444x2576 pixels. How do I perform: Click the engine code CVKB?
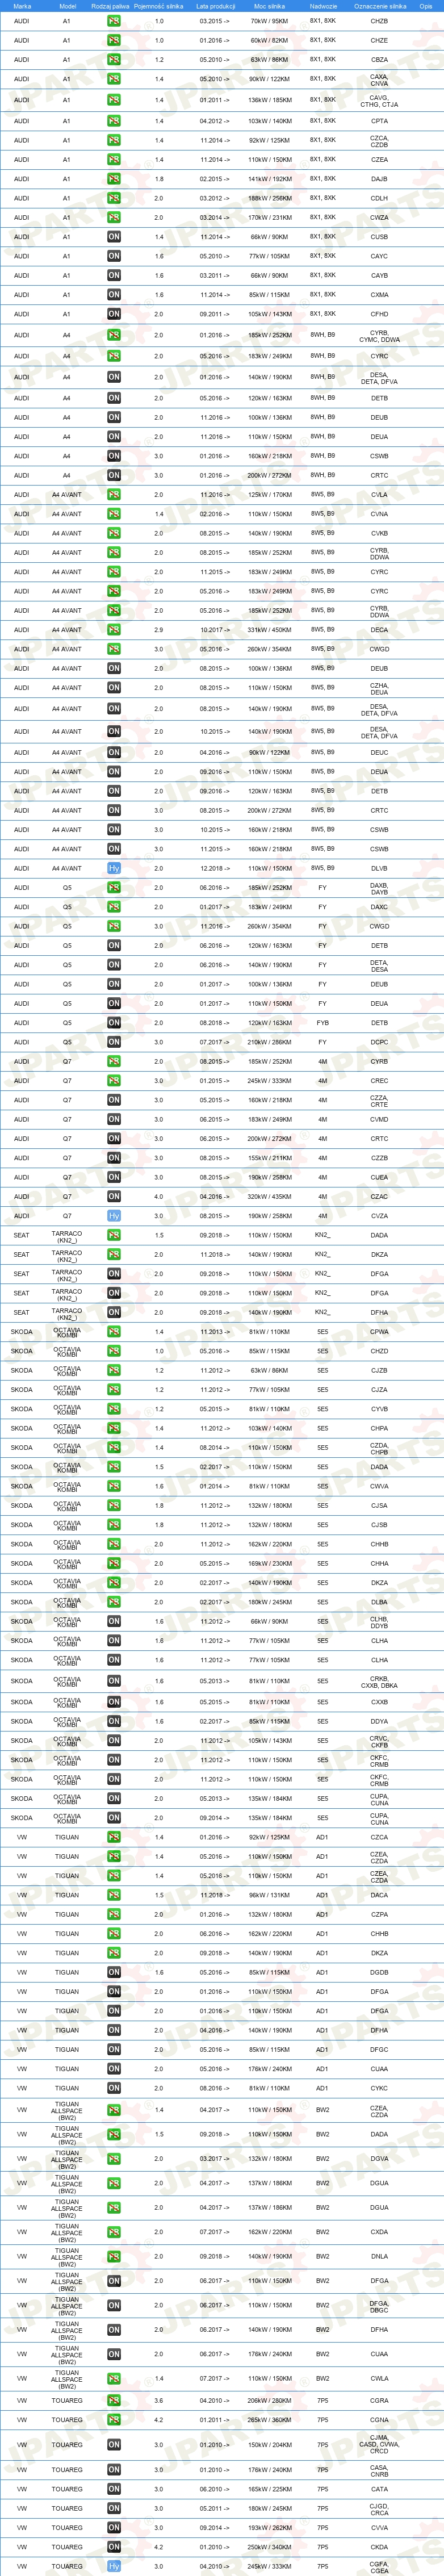(379, 533)
